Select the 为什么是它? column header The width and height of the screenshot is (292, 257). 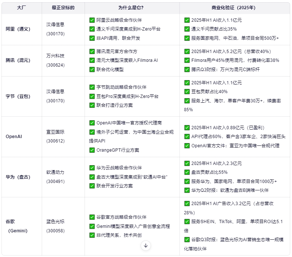point(131,8)
